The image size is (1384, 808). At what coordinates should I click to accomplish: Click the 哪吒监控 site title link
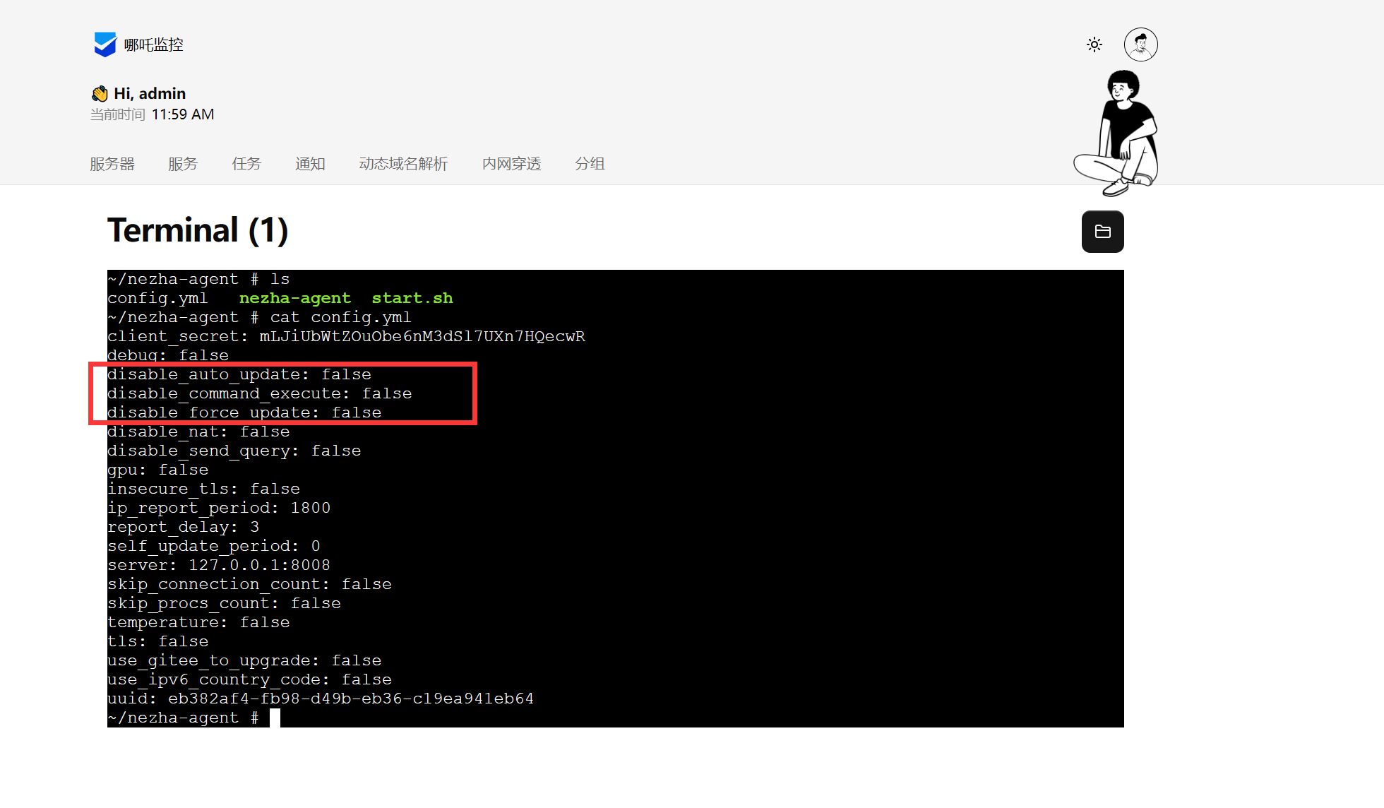point(153,44)
